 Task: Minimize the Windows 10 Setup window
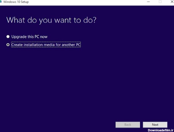coord(148,2)
